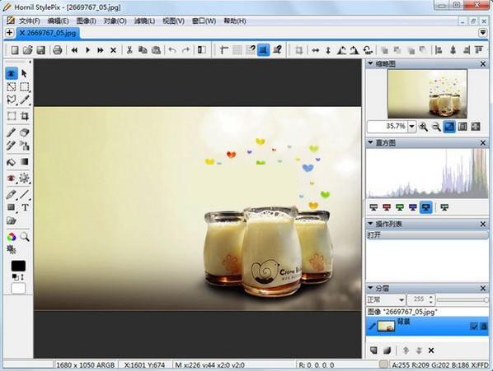Click the redo arrow icon
The height and width of the screenshot is (371, 493).
[186, 50]
